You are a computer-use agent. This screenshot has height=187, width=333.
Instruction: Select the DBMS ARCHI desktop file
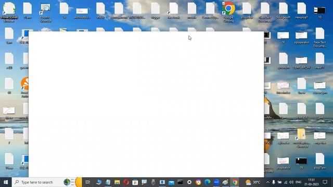301,62
